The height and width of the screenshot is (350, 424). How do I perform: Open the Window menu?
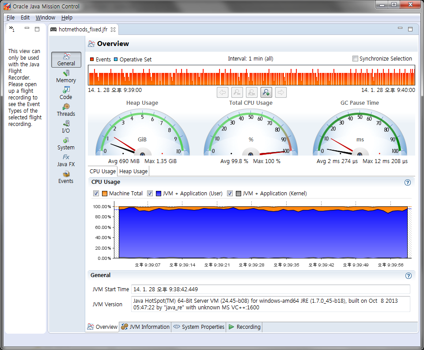coord(45,18)
